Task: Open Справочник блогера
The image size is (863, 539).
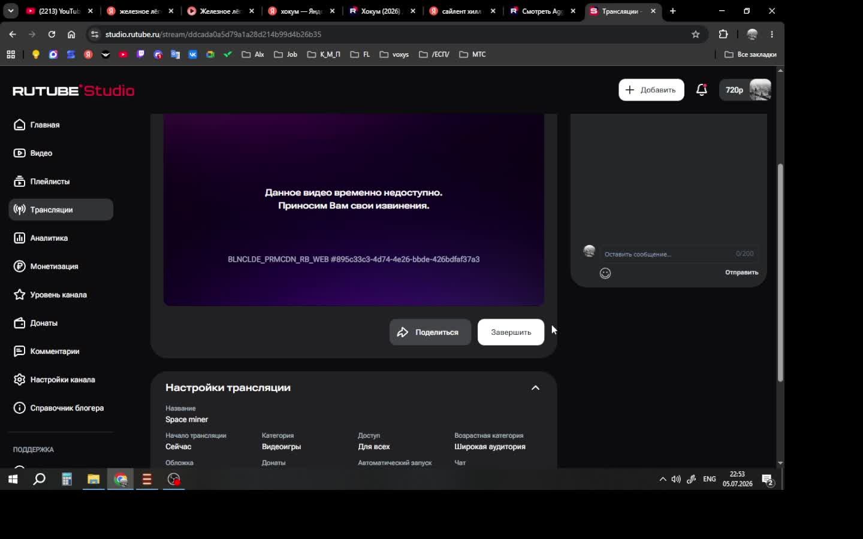Action: click(59, 408)
